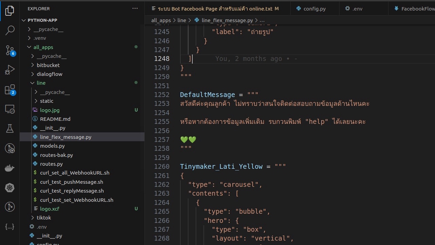Open curl_test_set_WebhookURL.sh
The height and width of the screenshot is (245, 435).
point(77,200)
